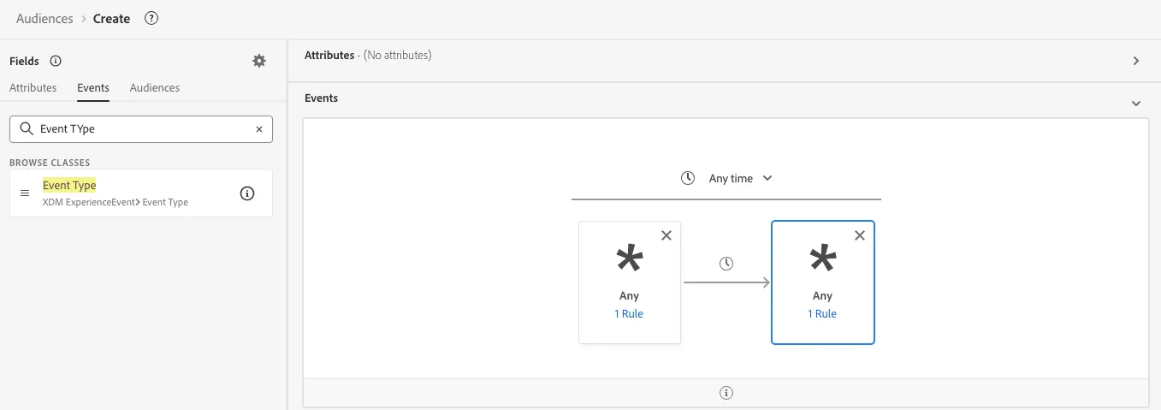Click the XDM ExperienceEvent> Event Type path
Viewport: 1161px width, 410px height.
point(116,203)
